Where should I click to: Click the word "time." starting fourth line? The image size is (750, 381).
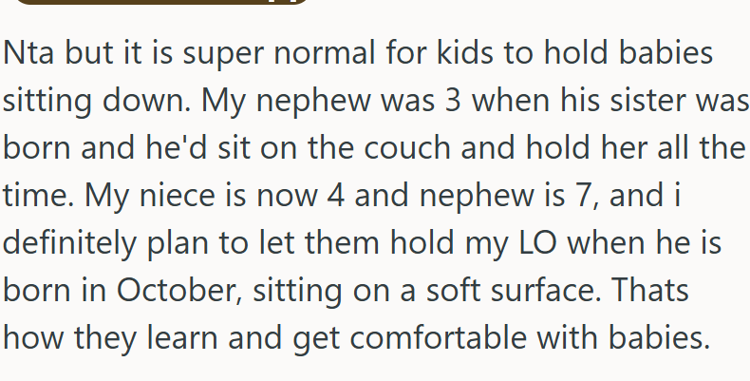point(38,195)
